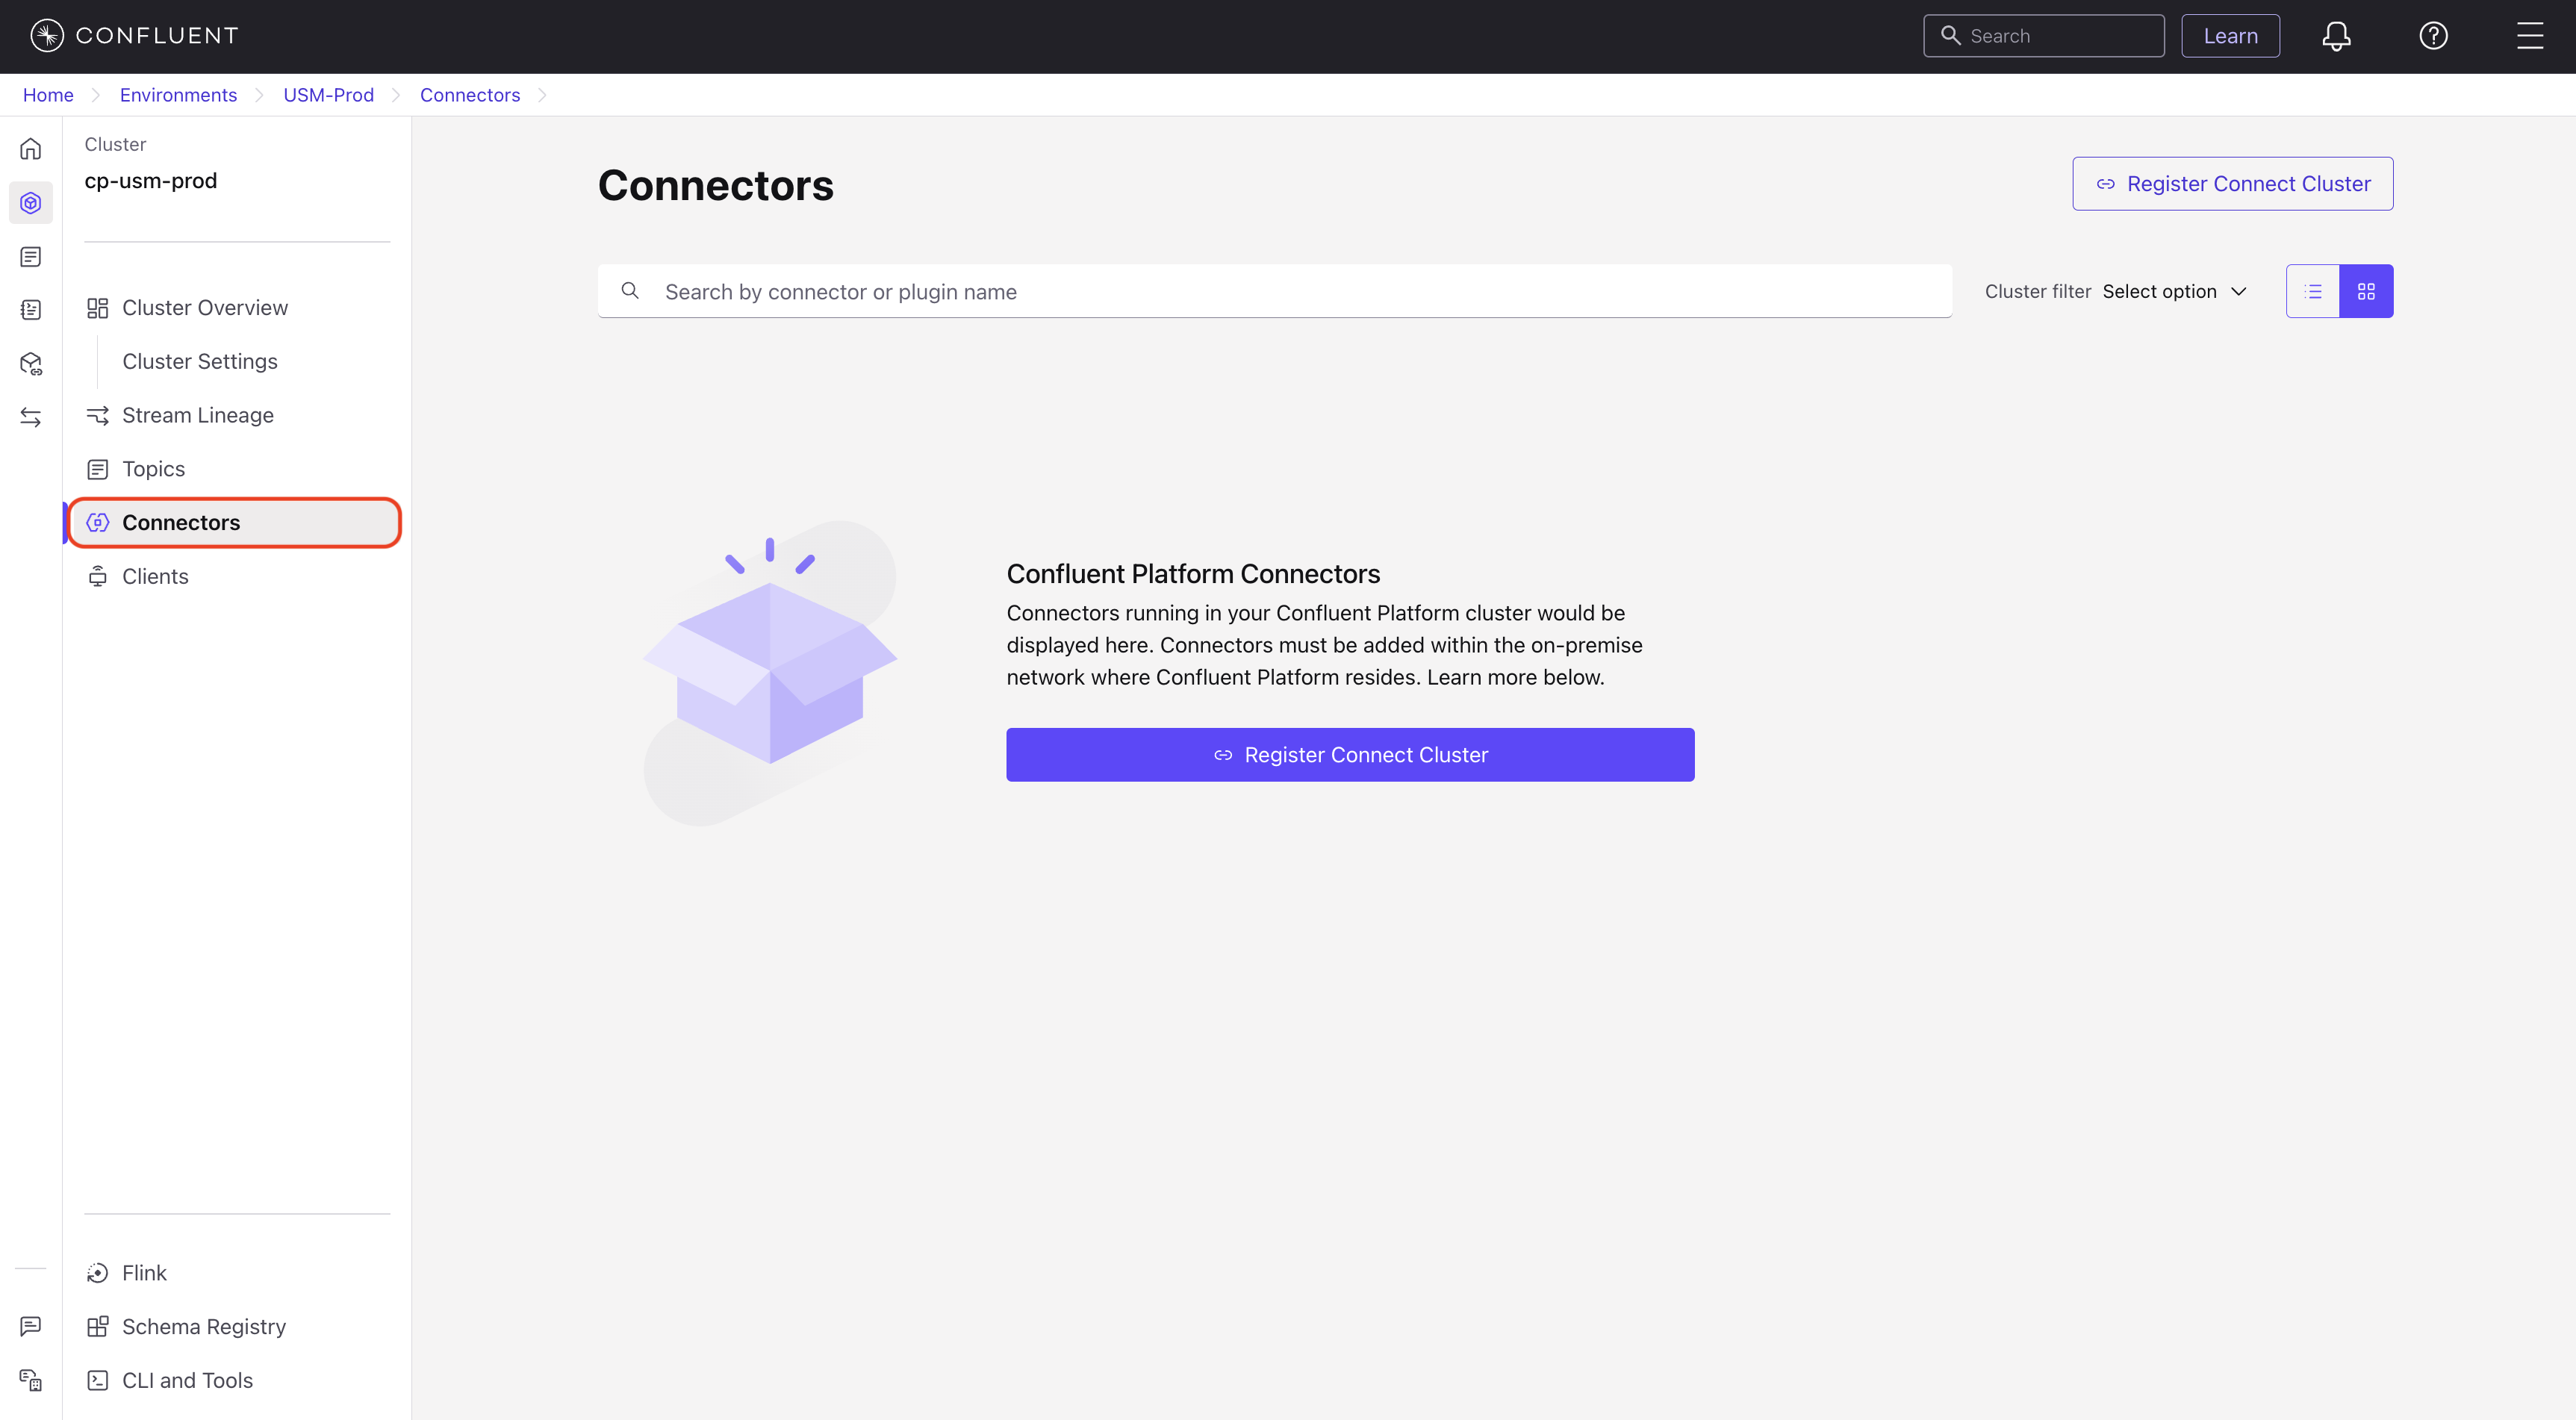Open Cluster Settings sub-item

click(199, 362)
